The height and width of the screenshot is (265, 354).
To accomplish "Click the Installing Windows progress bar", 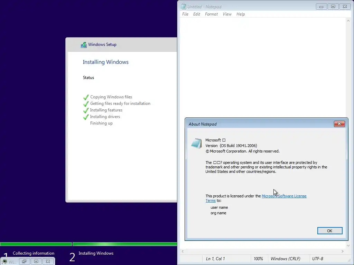I will click(125, 244).
